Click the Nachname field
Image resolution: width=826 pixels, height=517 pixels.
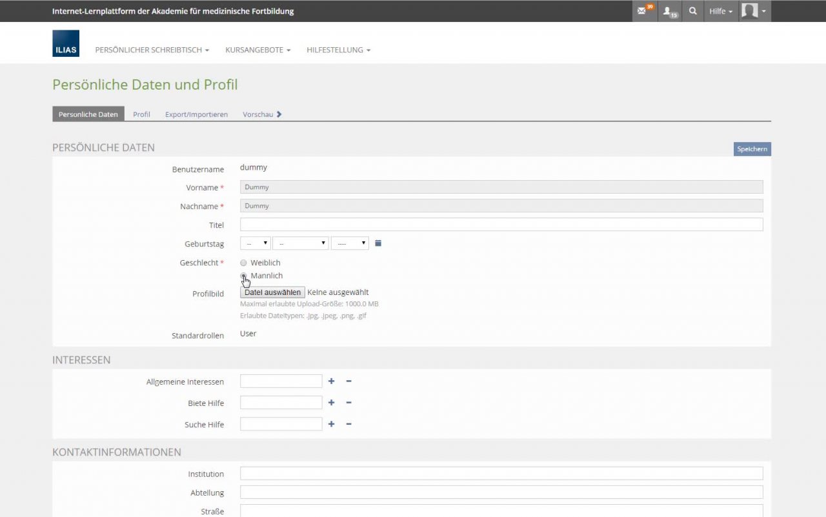coord(501,206)
